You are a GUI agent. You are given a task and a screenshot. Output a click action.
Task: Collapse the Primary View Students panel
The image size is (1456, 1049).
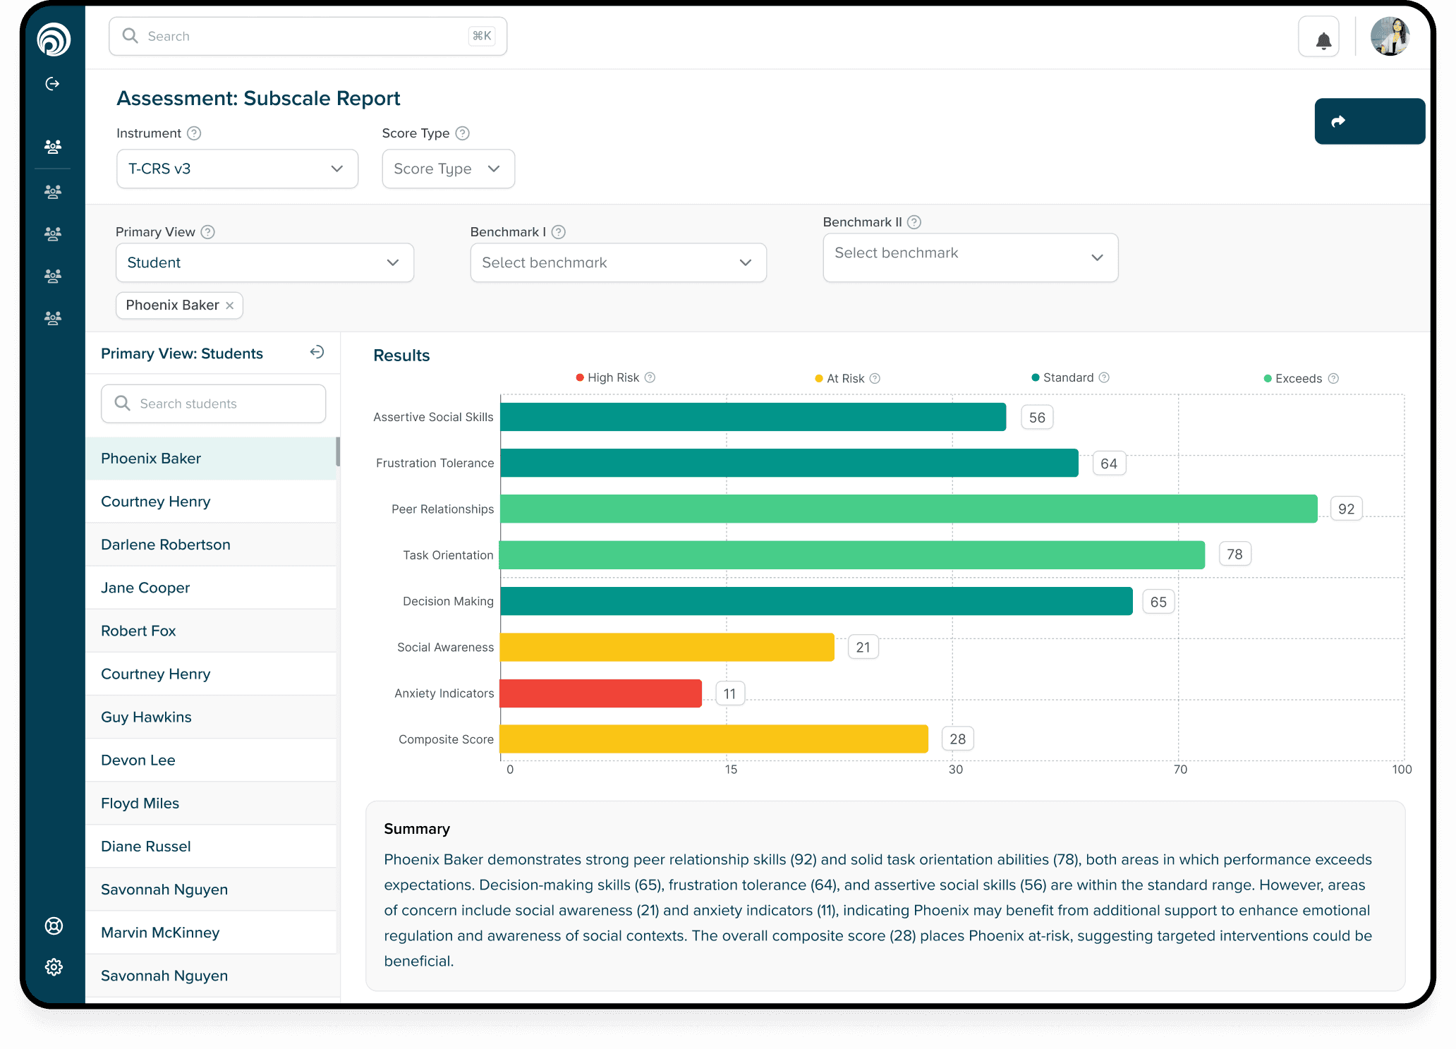point(317,352)
